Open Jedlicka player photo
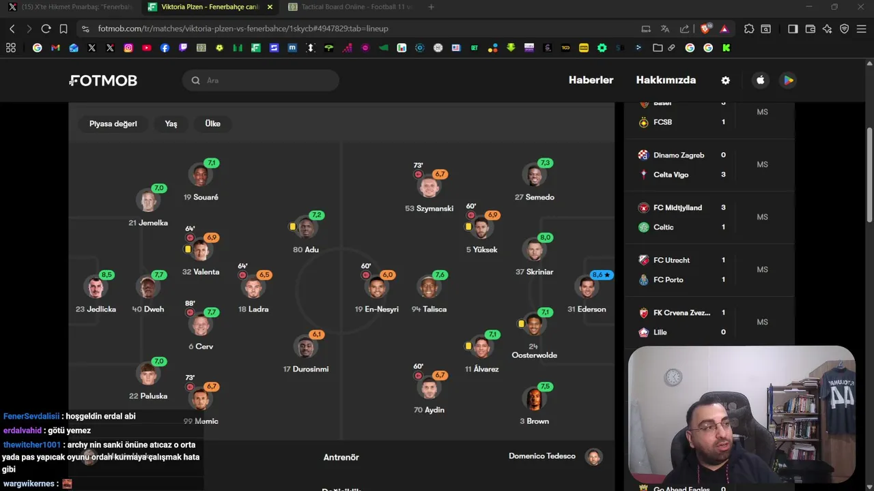Viewport: 874px width, 491px height. click(96, 288)
